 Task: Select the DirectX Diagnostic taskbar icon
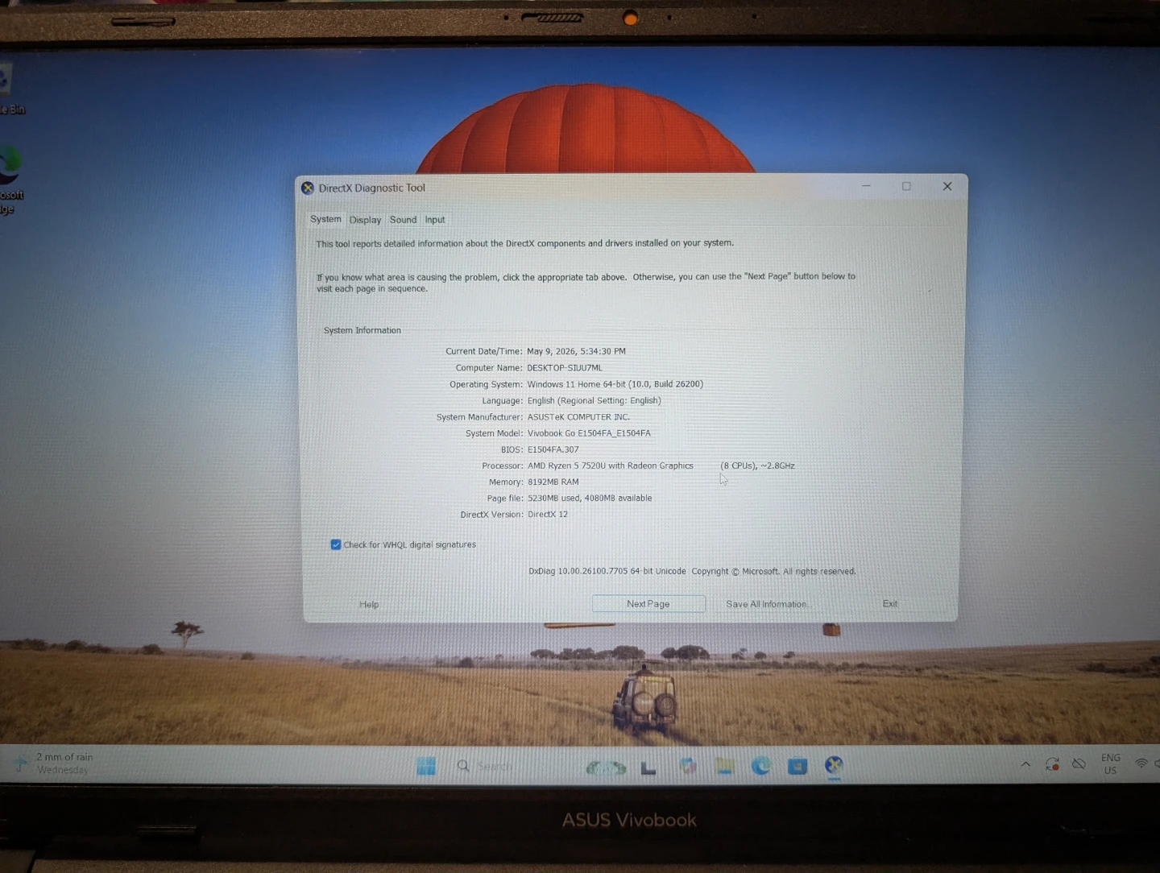[x=834, y=765]
